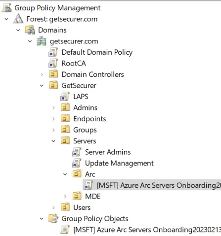Image resolution: width=221 pixels, height=236 pixels.
Task: Click the scroll icon under Group Policy Objects
Action: pos(65,230)
